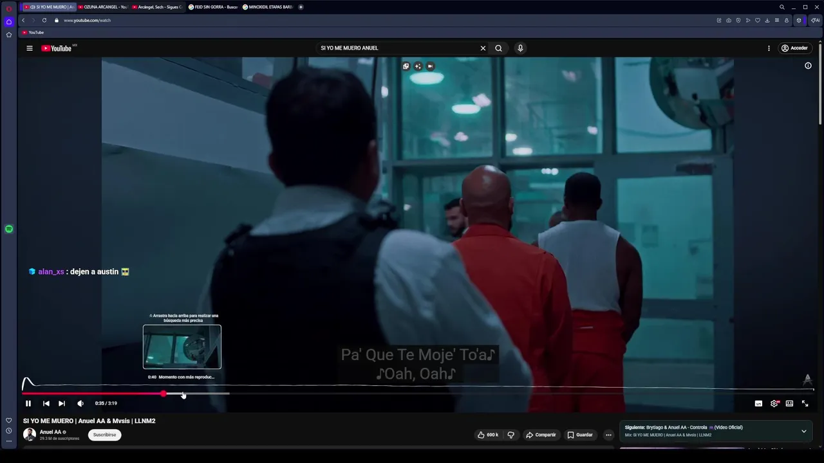Image resolution: width=824 pixels, height=463 pixels.
Task: Enter fullscreen mode
Action: [805, 403]
